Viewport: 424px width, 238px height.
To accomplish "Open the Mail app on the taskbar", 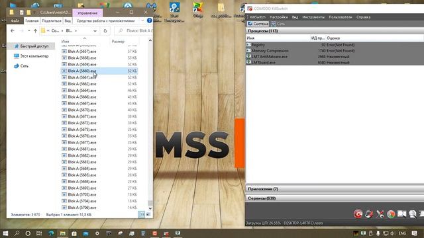I will [x=85, y=233].
